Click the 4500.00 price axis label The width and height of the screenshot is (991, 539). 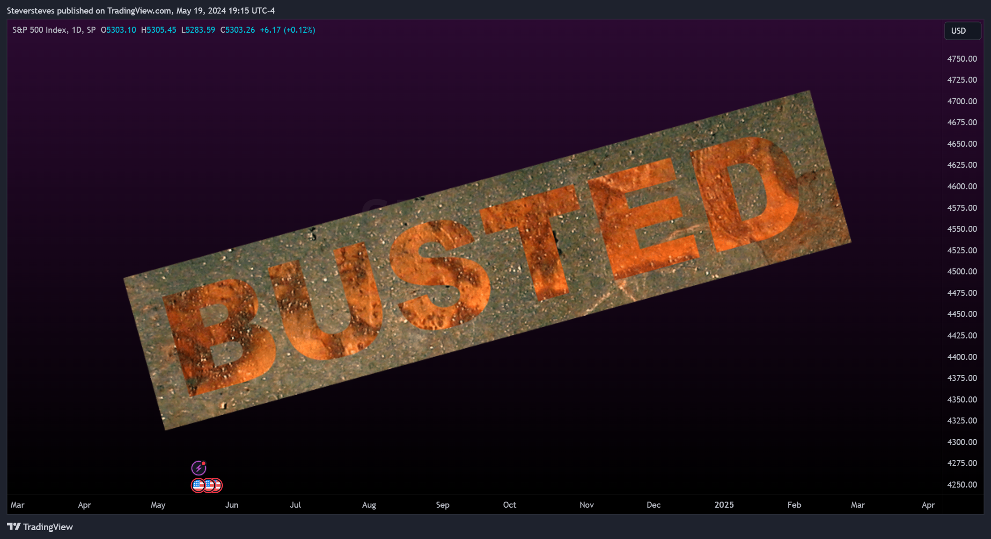point(962,272)
